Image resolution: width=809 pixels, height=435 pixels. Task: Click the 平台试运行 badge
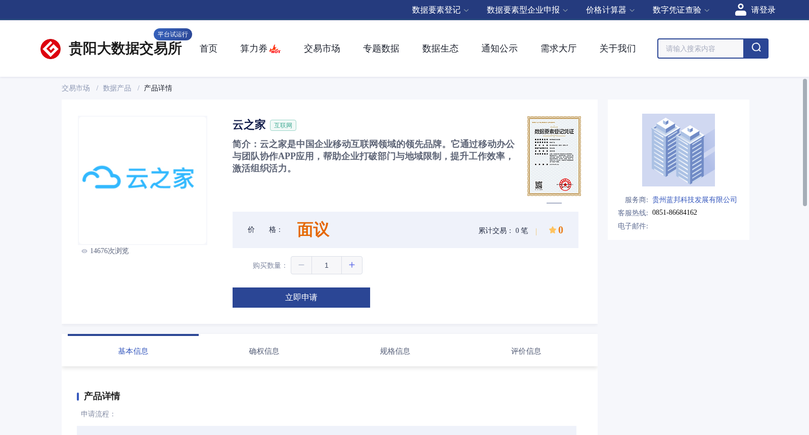coord(173,34)
